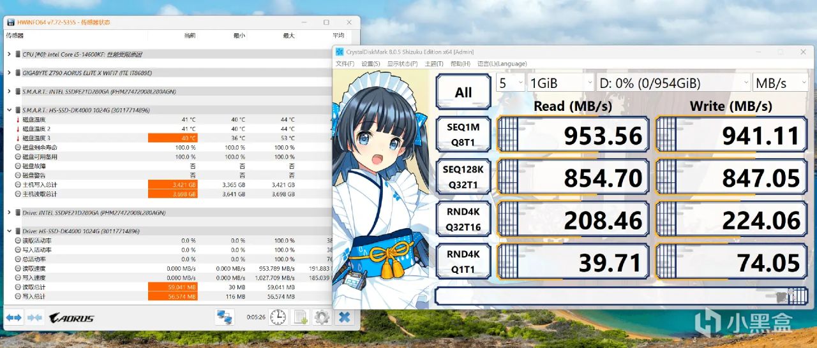Viewport: 817px width, 348px height.
Task: Open the test count dropdown showing 5
Action: (511, 83)
